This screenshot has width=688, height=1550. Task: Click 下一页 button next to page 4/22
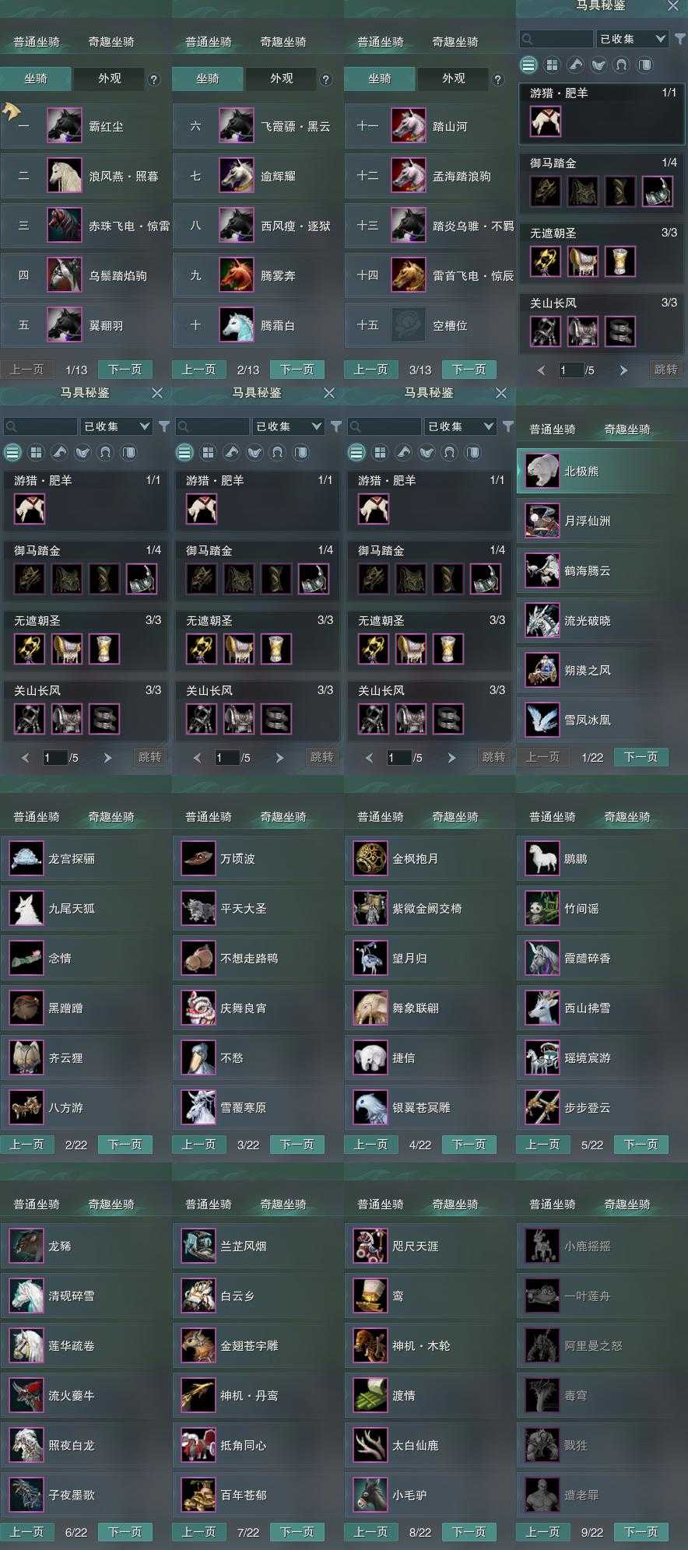point(469,1145)
